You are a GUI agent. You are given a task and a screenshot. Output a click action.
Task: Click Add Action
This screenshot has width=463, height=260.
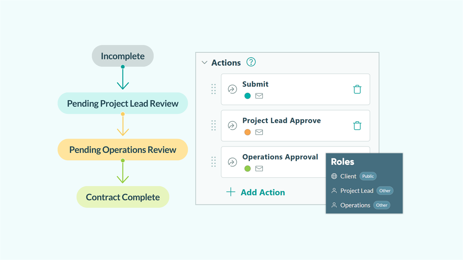tap(262, 192)
